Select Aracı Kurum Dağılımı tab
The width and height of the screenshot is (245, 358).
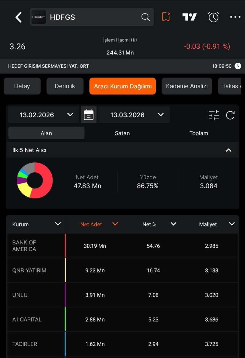point(123,86)
